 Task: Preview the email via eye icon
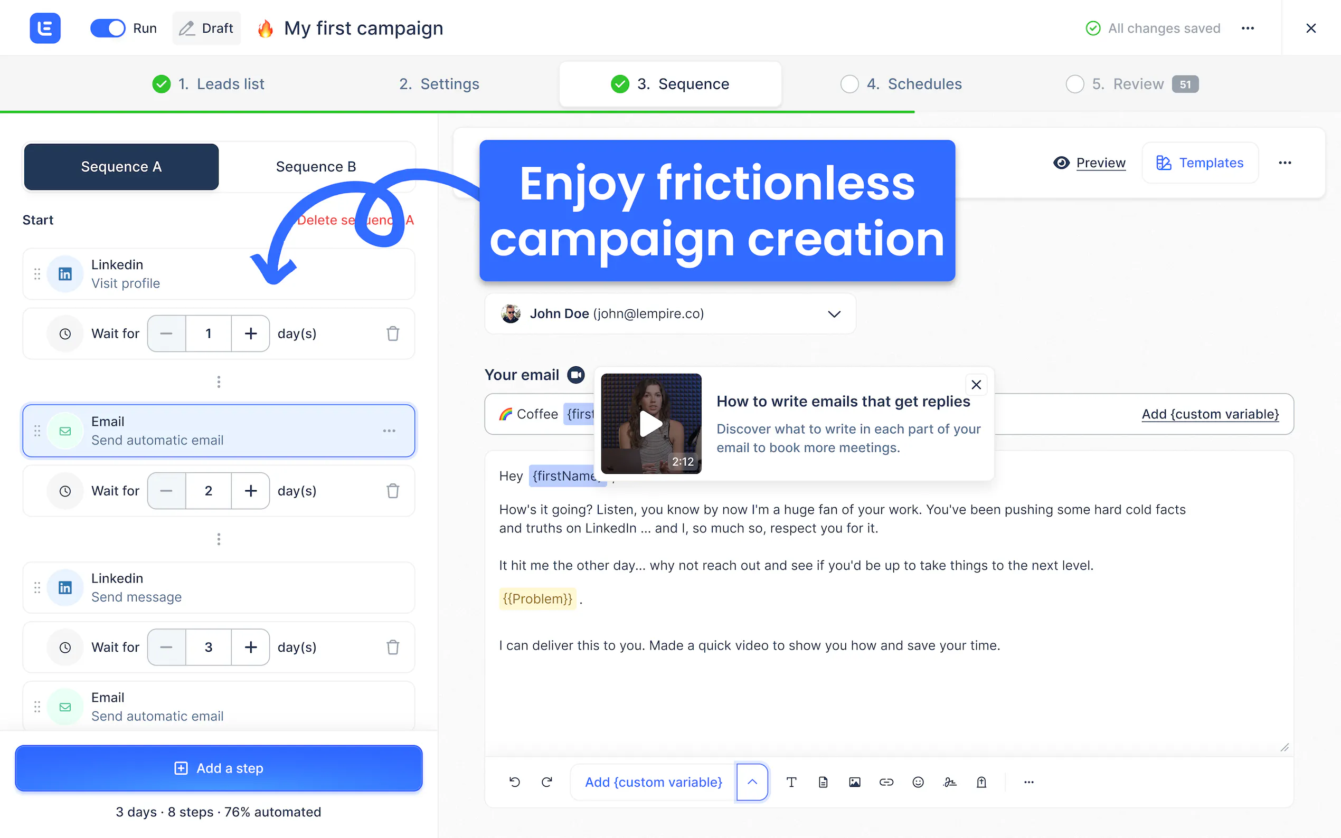[x=1061, y=163]
